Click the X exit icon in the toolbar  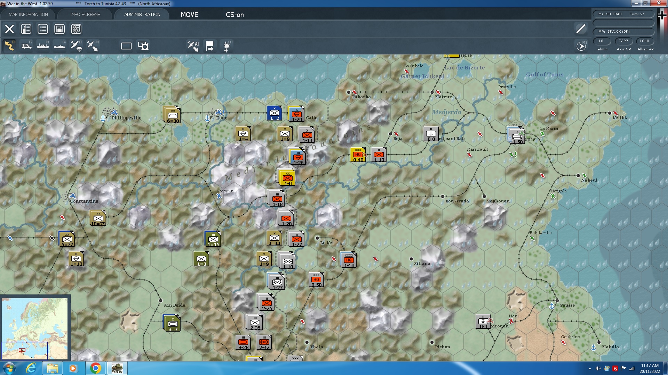9,29
